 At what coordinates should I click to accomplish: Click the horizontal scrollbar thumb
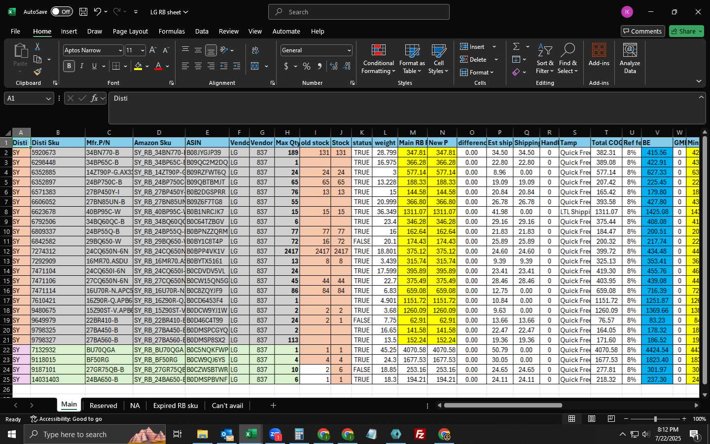503,406
